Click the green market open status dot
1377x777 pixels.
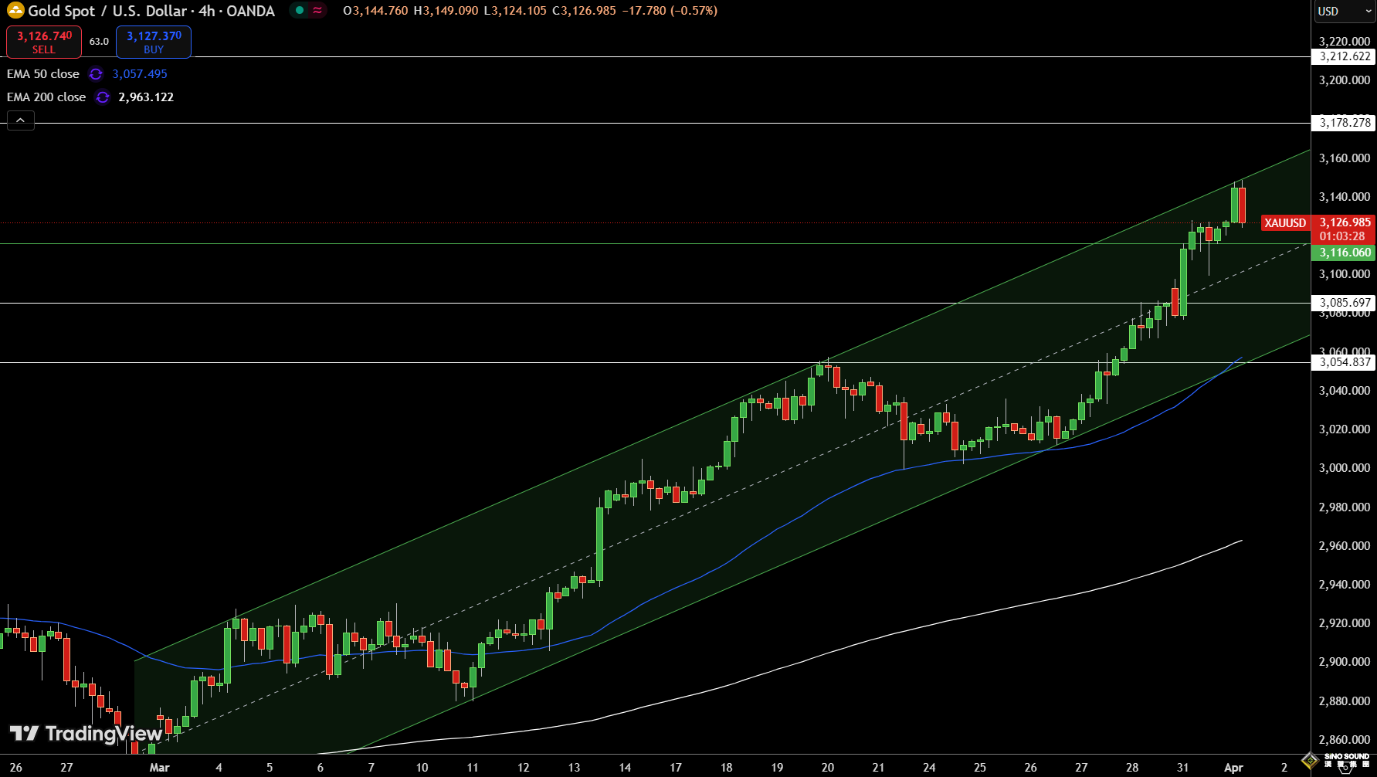point(300,11)
